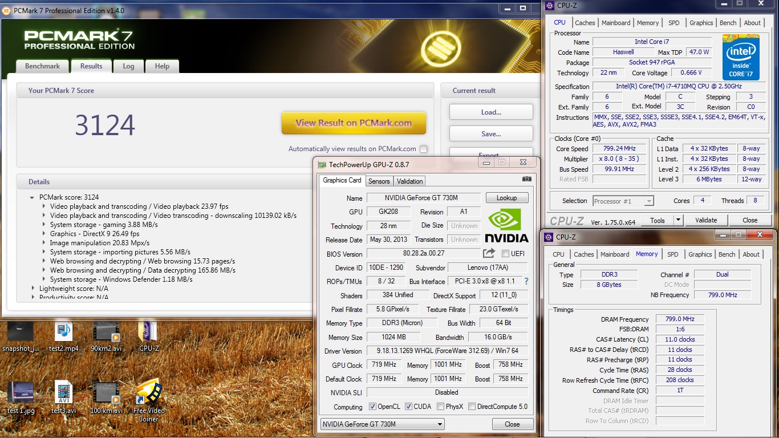Select the test 1.jpg desktop icon
Viewport: 779px width, 438px height.
pyautogui.click(x=21, y=398)
